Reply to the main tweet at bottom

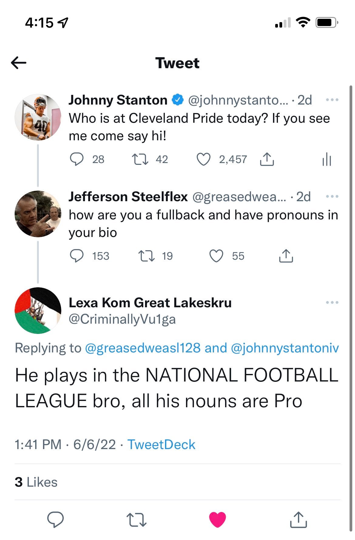click(55, 519)
